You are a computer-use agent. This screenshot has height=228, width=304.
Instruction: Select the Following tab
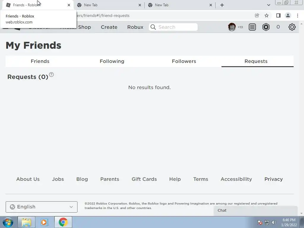point(112,61)
